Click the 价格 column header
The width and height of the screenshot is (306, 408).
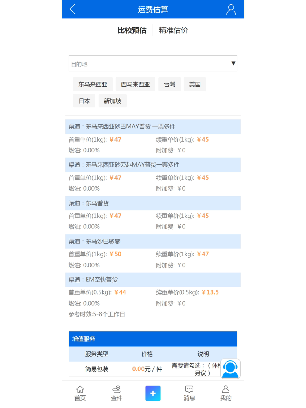pyautogui.click(x=147, y=354)
